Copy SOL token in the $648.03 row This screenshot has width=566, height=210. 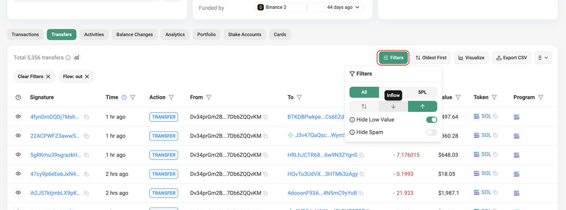click(496, 154)
